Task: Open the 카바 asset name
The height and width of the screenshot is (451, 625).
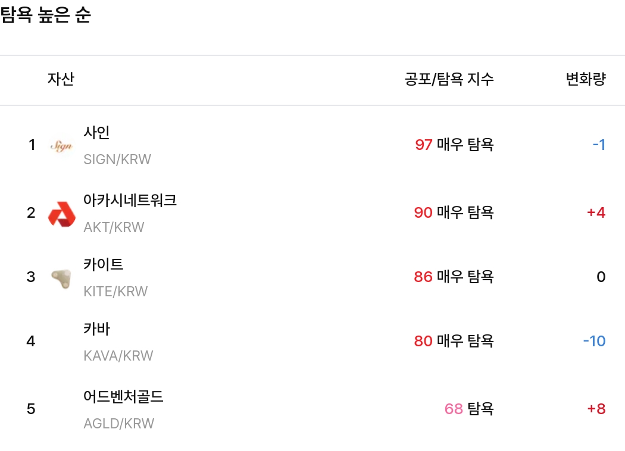Action: [96, 329]
